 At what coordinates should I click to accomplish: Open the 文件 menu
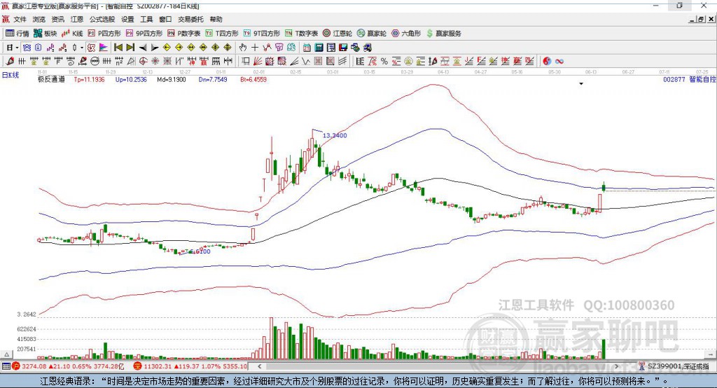coord(20,19)
